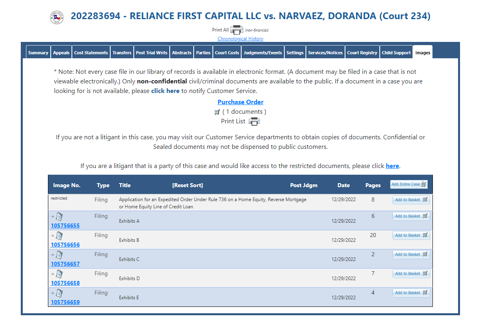Click the Add Entire Case button
The height and width of the screenshot is (334, 488).
[409, 184]
